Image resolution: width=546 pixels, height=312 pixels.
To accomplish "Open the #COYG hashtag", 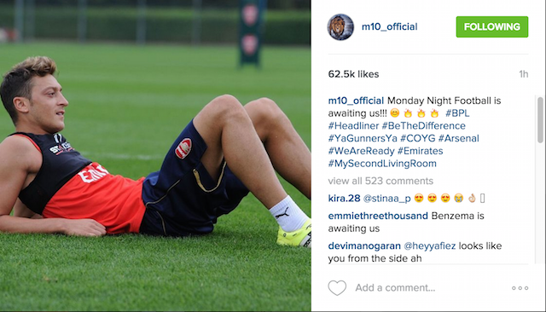I will pos(417,138).
